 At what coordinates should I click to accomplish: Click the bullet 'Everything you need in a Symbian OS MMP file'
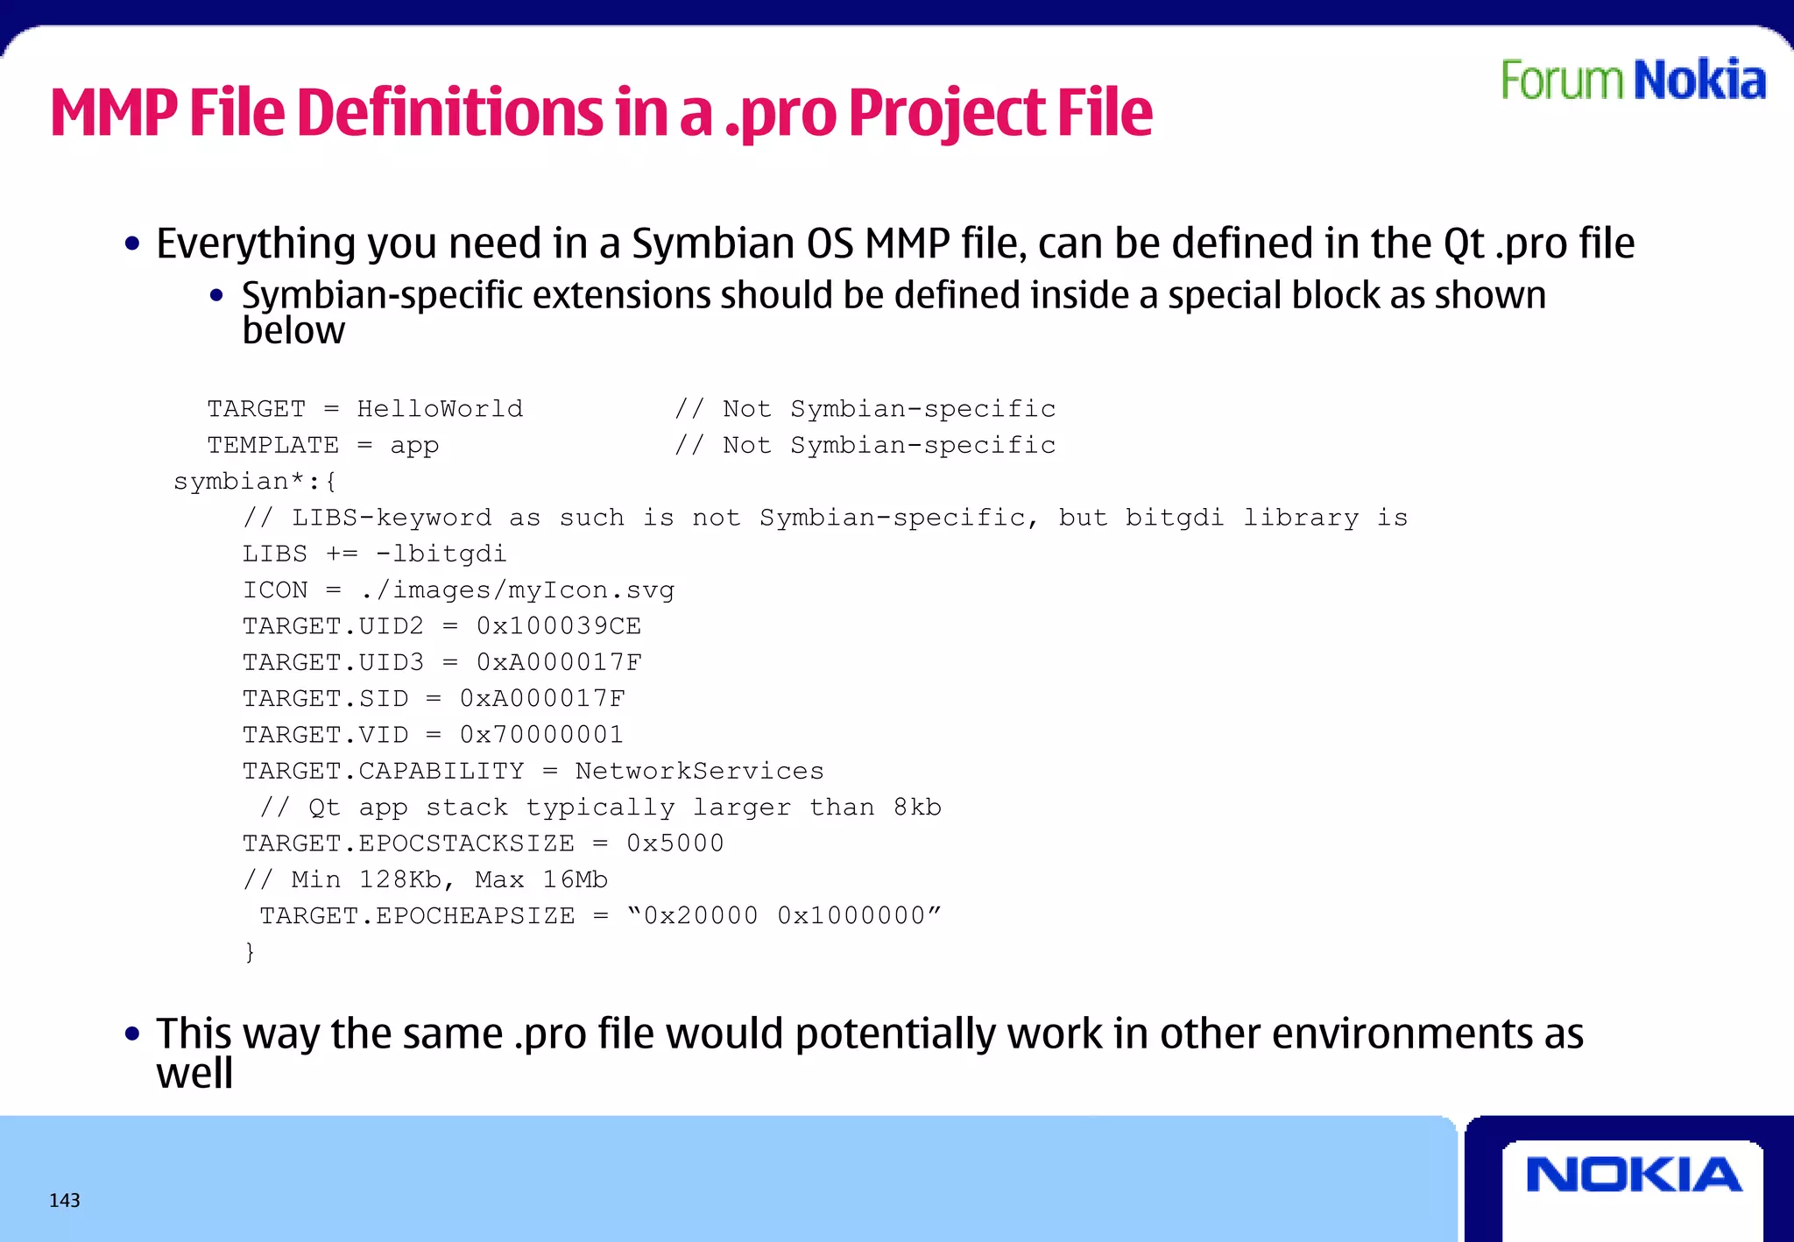point(895,243)
